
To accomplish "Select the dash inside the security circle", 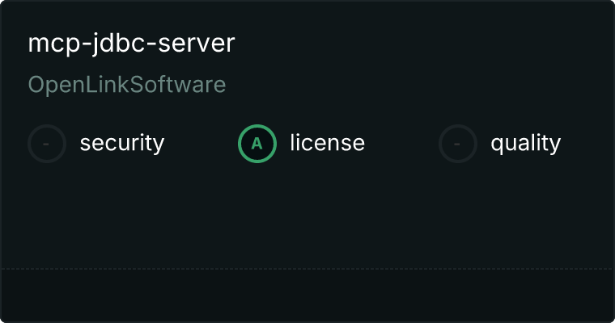I will [x=47, y=144].
